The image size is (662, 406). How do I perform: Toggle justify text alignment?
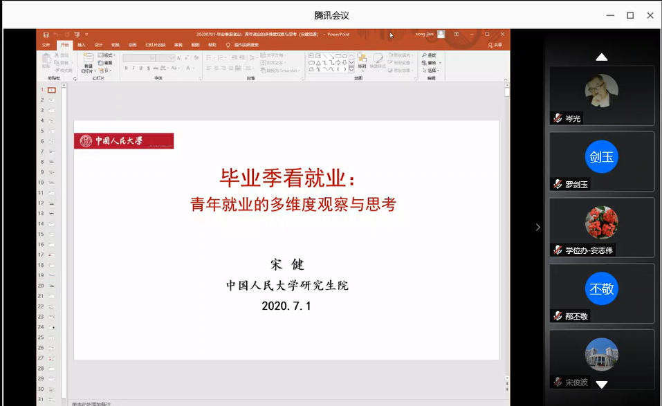click(x=230, y=68)
